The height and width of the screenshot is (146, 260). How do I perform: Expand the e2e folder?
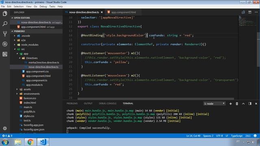coord(15,40)
